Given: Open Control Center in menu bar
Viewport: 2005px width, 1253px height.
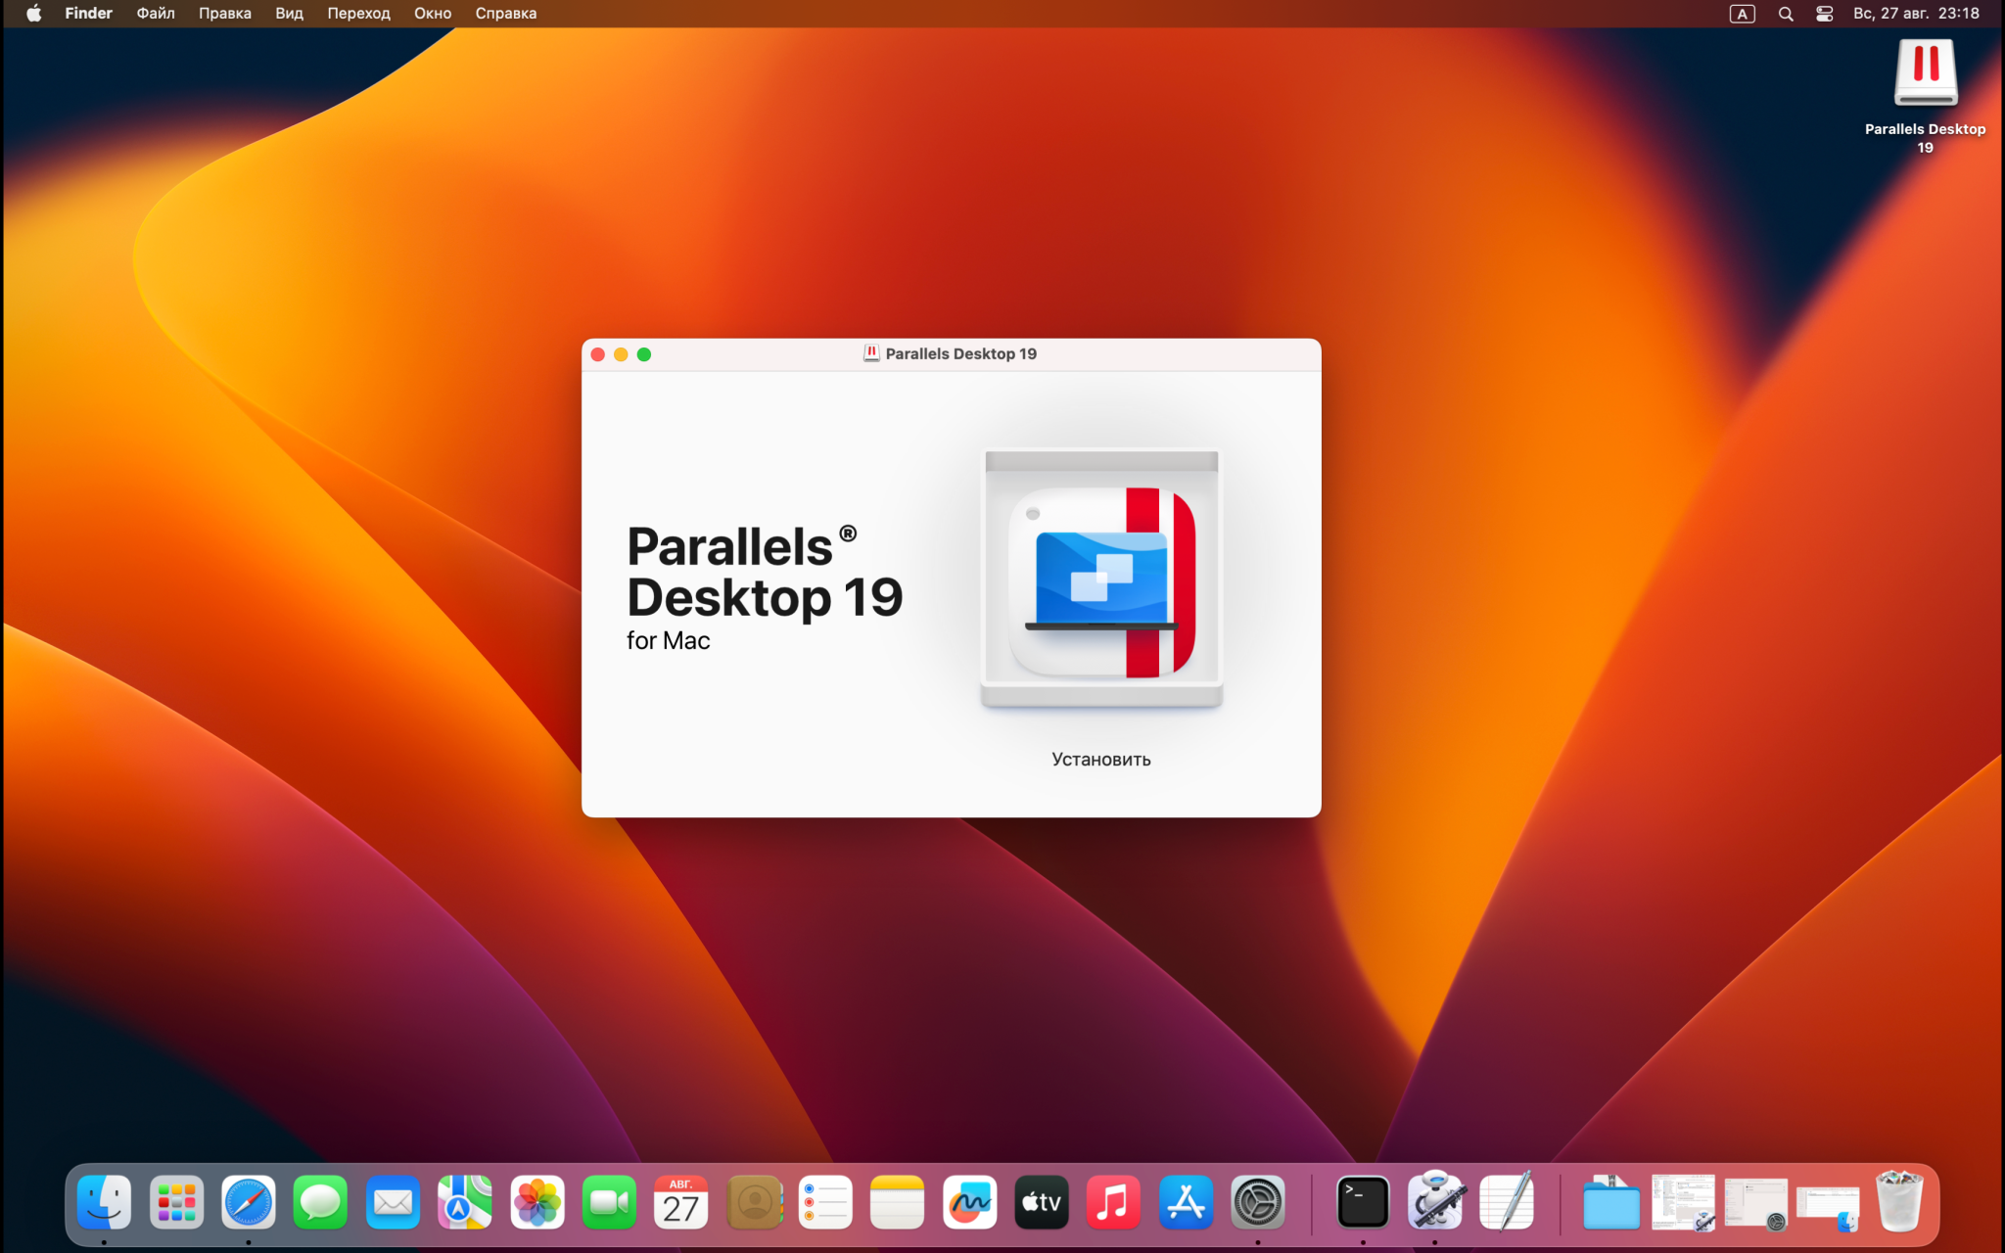Looking at the screenshot, I should tap(1824, 14).
